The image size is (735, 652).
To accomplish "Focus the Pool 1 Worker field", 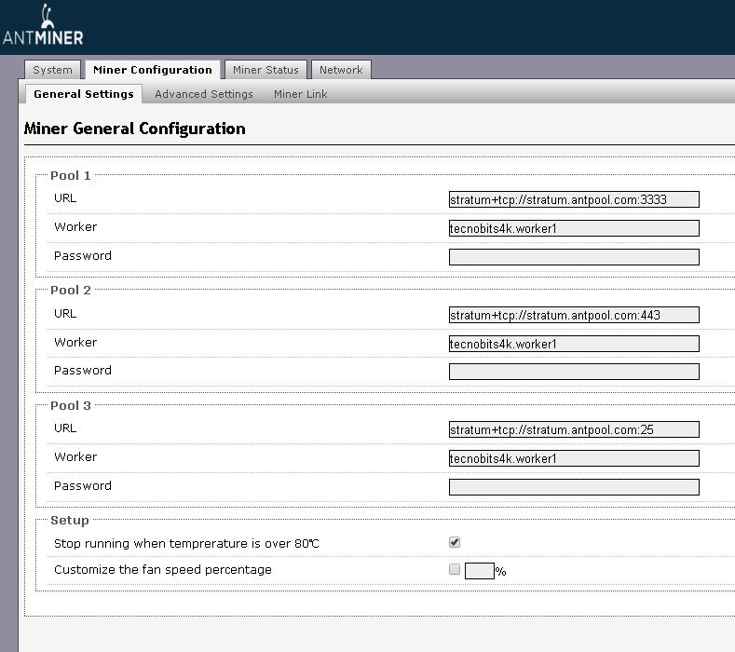I will coord(574,228).
